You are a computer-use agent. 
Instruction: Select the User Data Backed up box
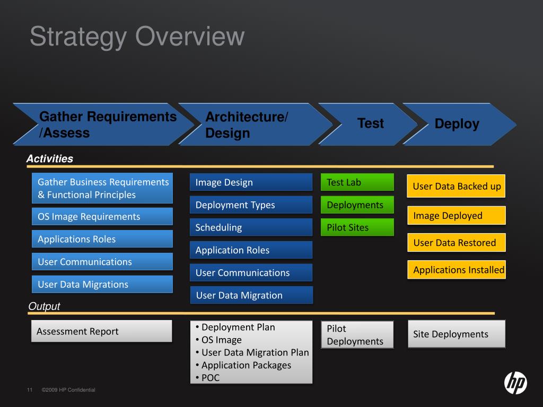pos(456,186)
